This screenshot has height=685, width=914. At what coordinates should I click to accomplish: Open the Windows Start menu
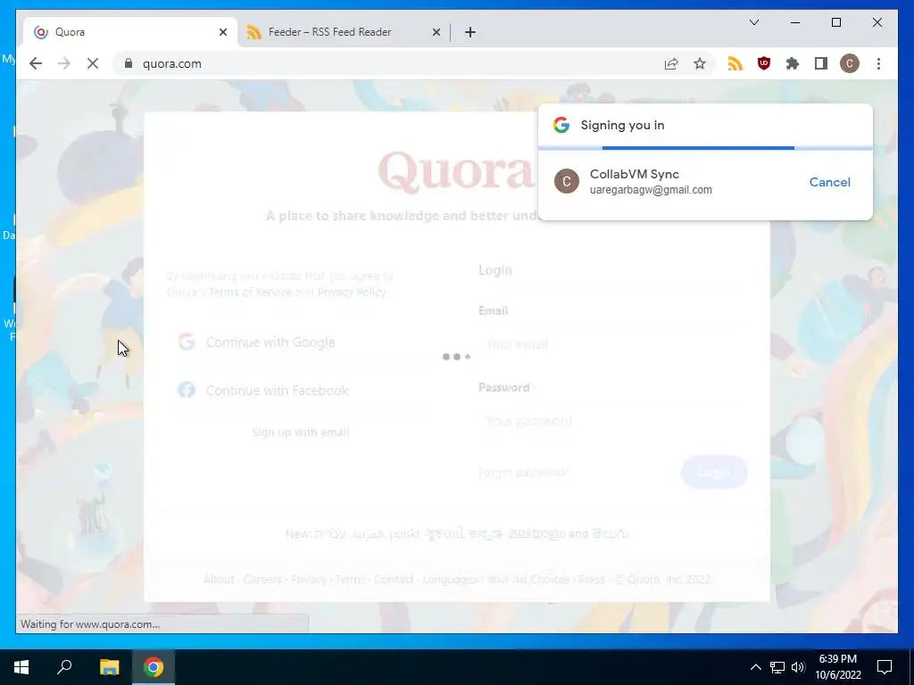coord(21,667)
